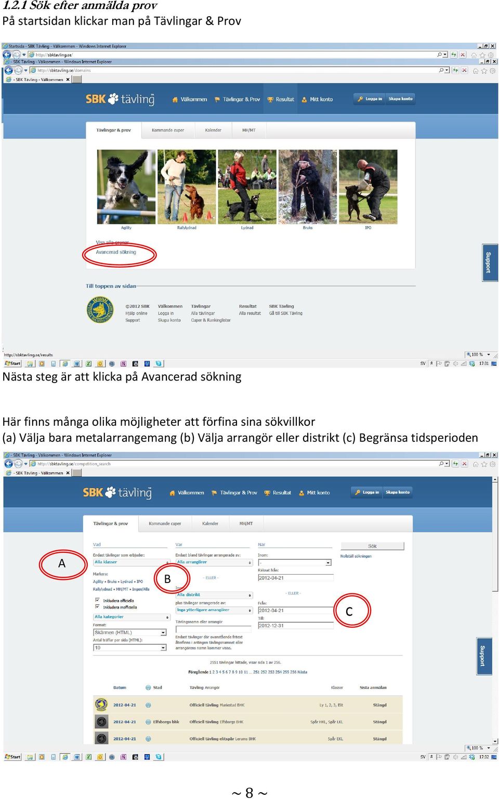
Task: Click IE back button in lower screenshot
Action: pyautogui.click(x=8, y=464)
